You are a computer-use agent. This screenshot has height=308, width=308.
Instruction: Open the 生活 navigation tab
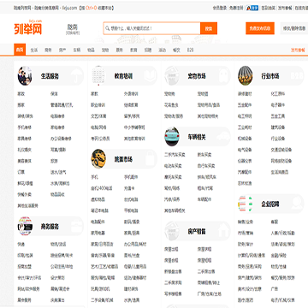(x=34, y=50)
